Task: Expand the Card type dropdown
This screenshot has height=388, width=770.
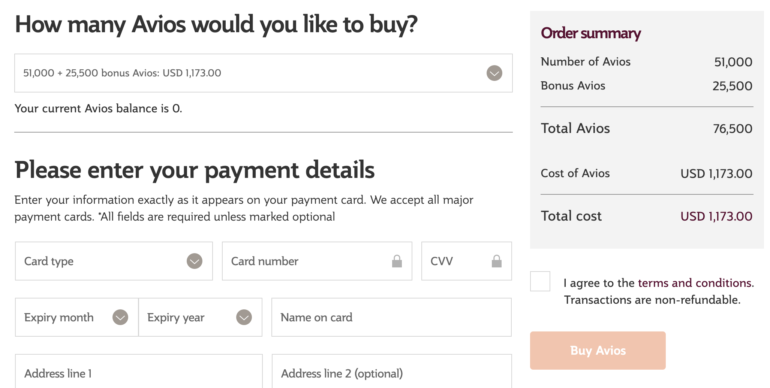Action: pyautogui.click(x=105, y=261)
